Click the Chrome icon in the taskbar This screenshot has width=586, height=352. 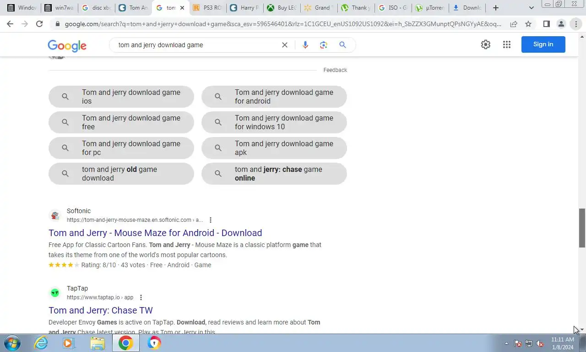[125, 343]
